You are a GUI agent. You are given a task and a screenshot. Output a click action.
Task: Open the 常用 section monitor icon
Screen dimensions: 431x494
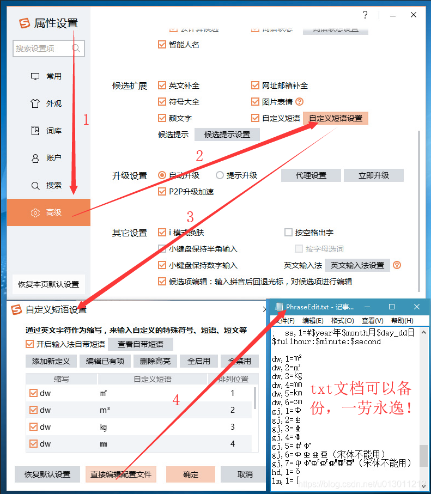click(35, 76)
